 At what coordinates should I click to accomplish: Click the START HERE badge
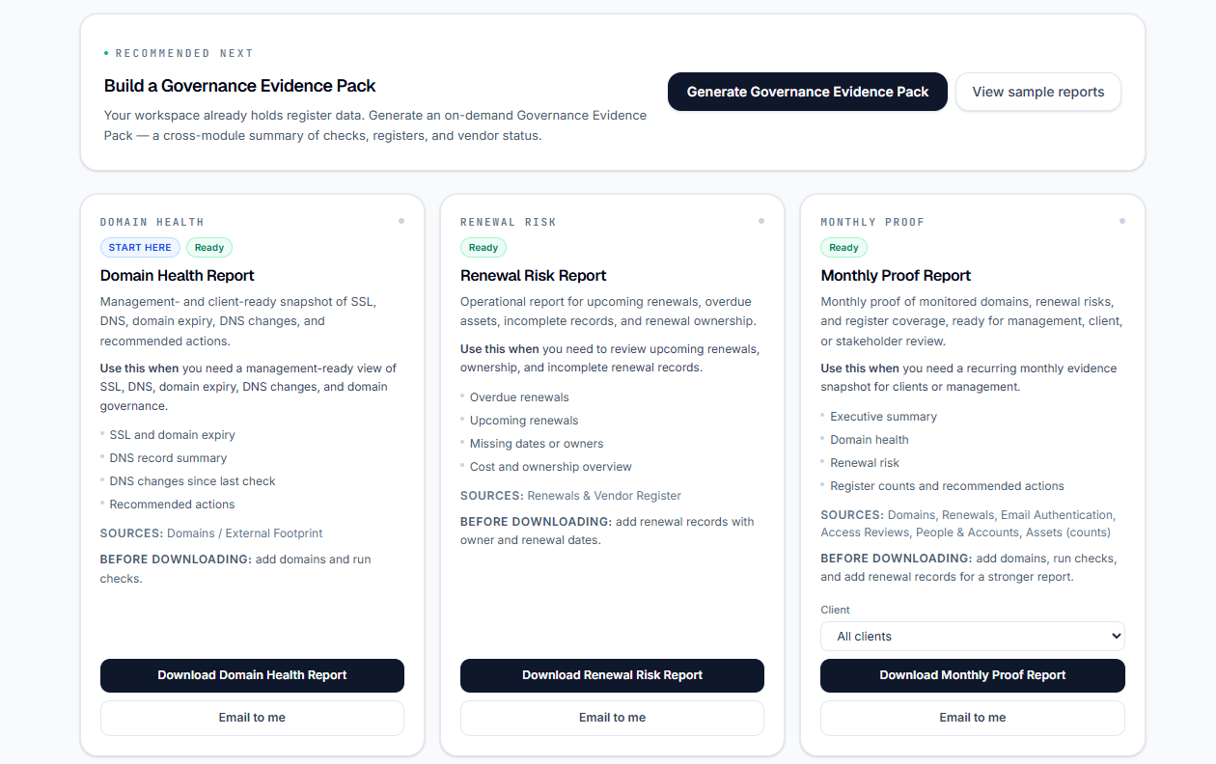(x=140, y=248)
